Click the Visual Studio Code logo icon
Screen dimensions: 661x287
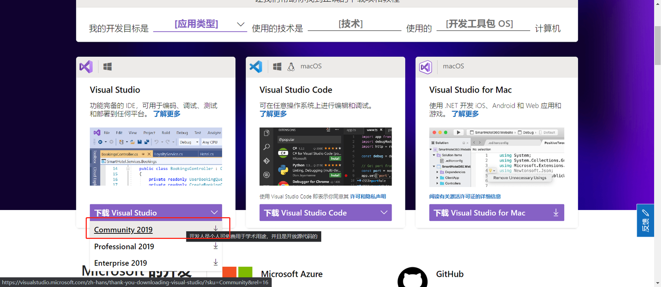click(256, 66)
